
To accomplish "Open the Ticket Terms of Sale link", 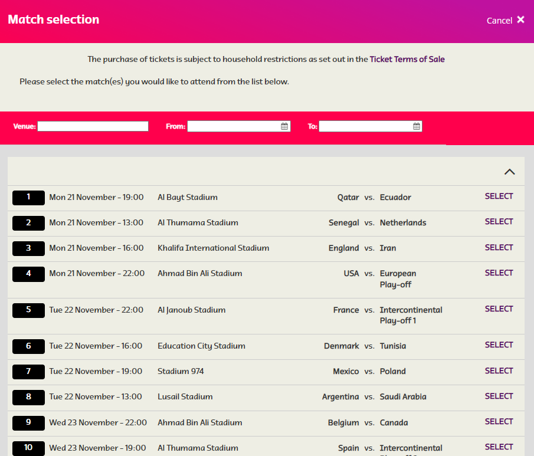I will (407, 59).
